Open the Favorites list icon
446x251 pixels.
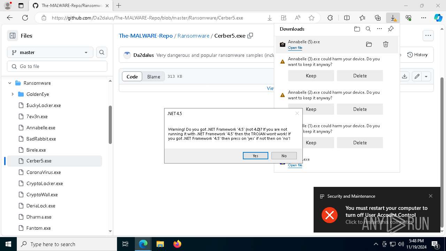362,18
